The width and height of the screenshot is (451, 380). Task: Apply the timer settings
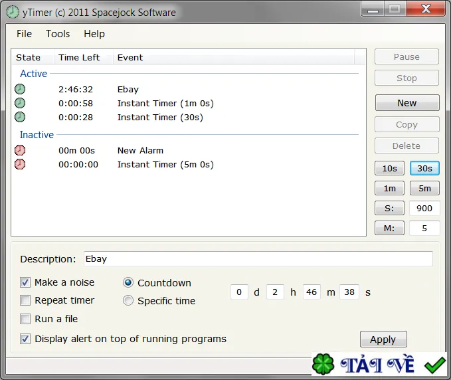(x=383, y=339)
